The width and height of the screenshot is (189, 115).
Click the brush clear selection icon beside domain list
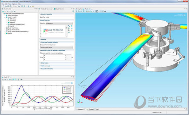click(x=72, y=30)
